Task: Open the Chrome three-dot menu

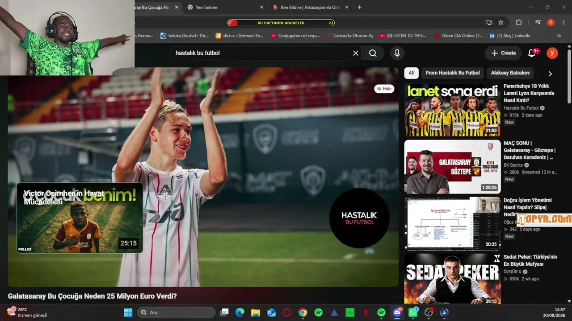Action: coord(564,22)
